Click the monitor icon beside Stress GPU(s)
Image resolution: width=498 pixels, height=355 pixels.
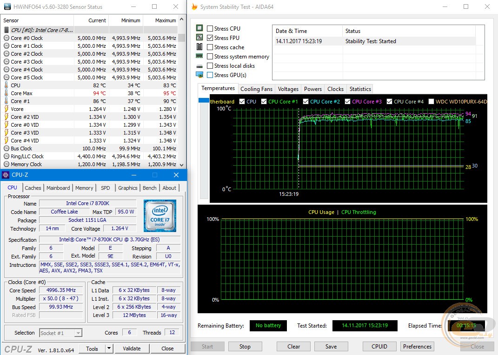coord(199,75)
